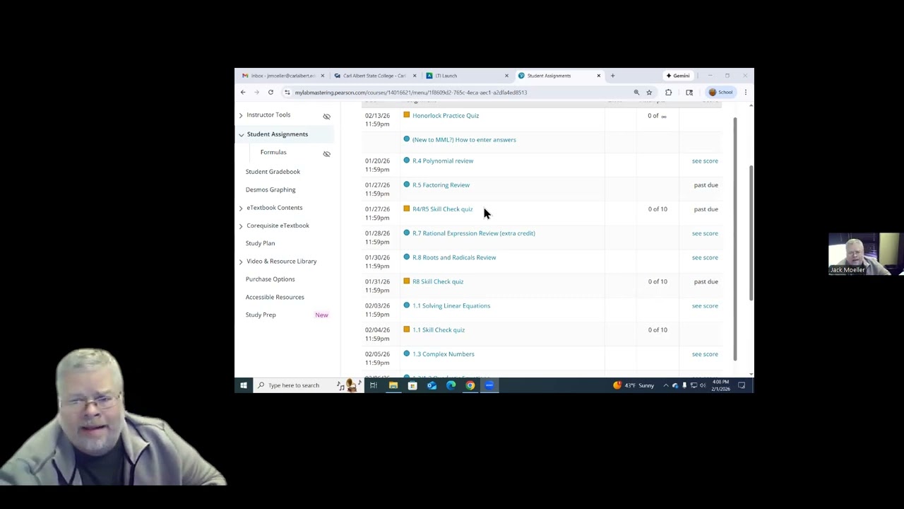
Task: Toggle visibility eye for Formulas
Action: coord(326,153)
